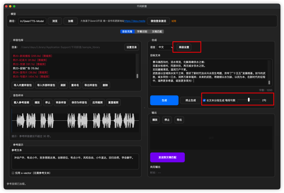Click the 浏览 button next to model path
This screenshot has height=193, width=284.
click(x=55, y=21)
